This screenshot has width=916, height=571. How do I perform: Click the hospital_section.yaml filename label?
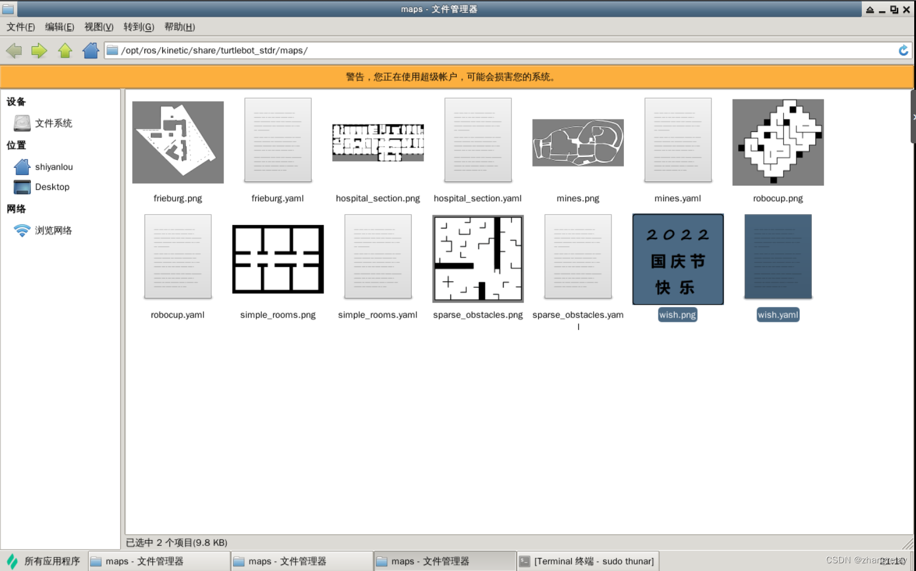click(x=478, y=199)
